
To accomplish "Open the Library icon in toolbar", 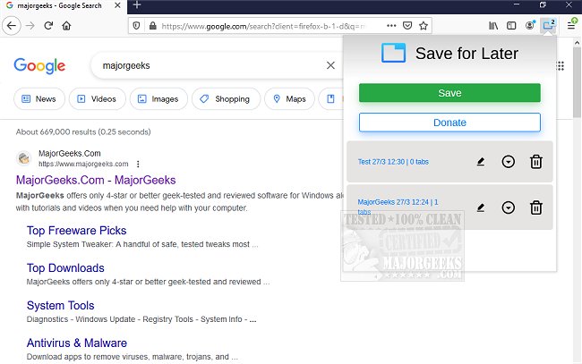I will 493,26.
